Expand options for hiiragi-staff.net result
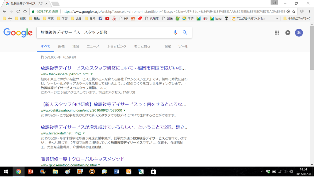314x180 pixels. tap(84, 133)
